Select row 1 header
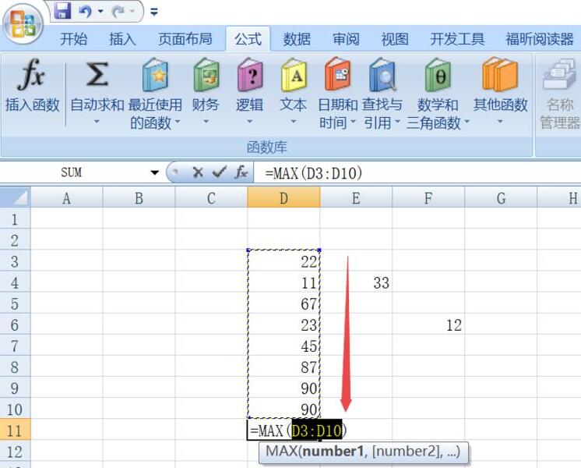Image resolution: width=581 pixels, height=468 pixels. pyautogui.click(x=15, y=219)
